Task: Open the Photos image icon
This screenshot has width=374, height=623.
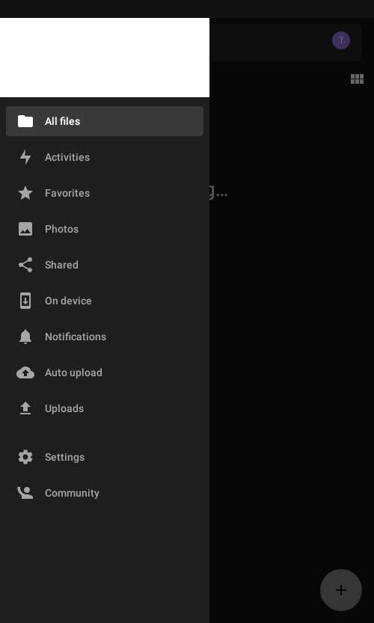Action: (x=25, y=229)
